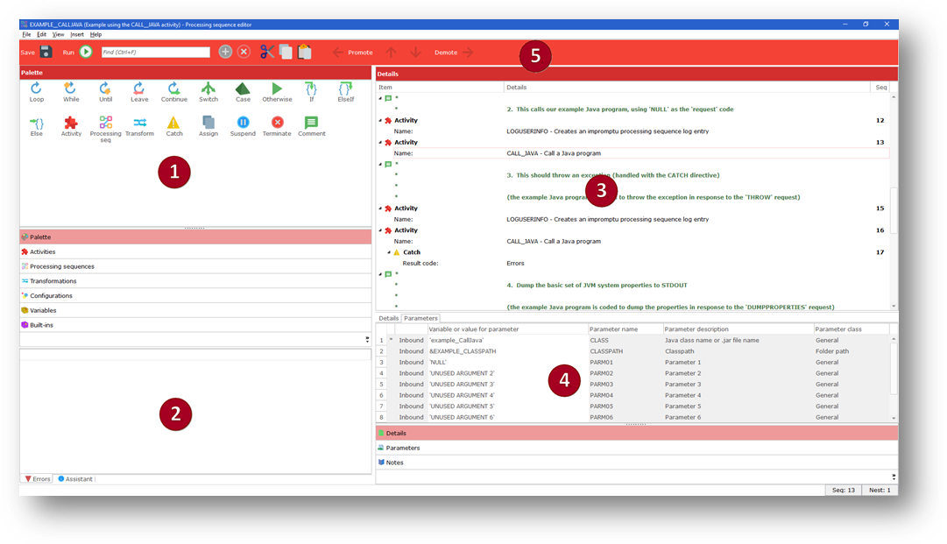Viewport: 947px width, 544px height.
Task: Open the Activities section in left panel
Action: (x=195, y=251)
